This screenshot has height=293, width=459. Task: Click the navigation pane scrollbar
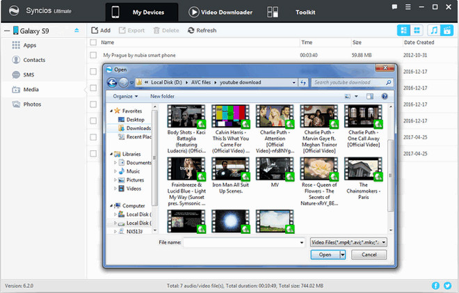(x=154, y=158)
